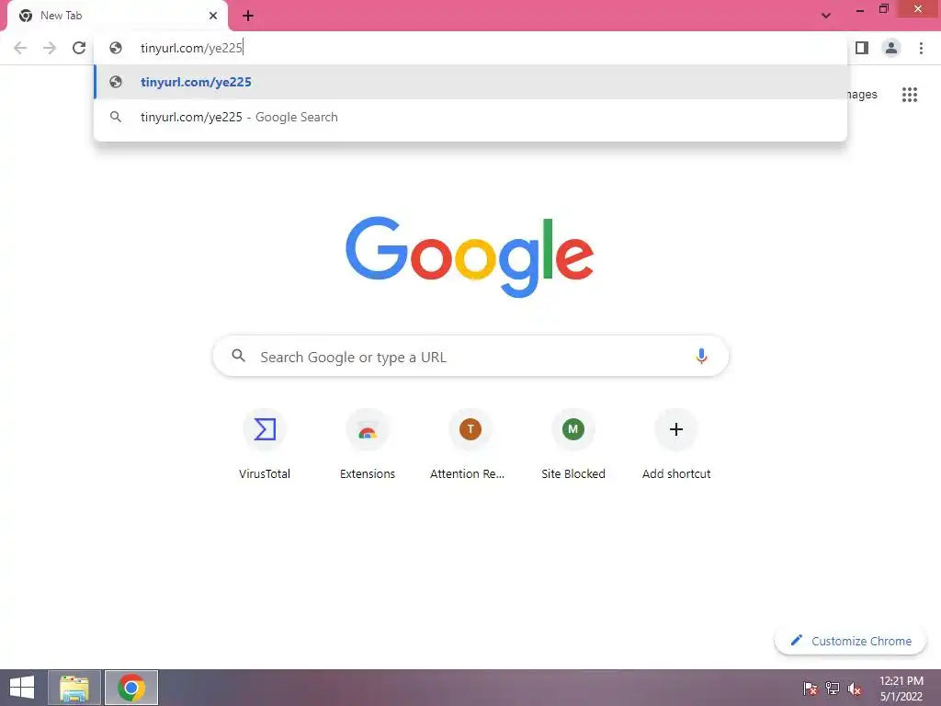This screenshot has width=941, height=706.
Task: Click the magnifier icon in the search box
Action: 238,356
